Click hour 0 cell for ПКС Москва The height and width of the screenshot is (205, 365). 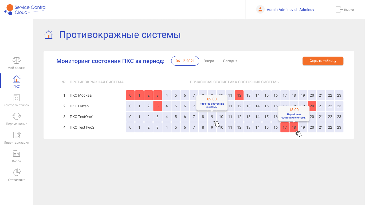(130, 95)
